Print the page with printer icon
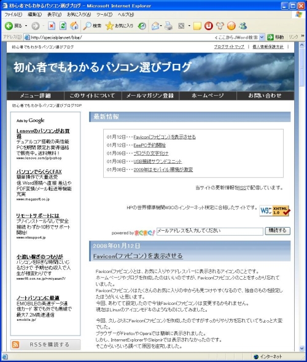The width and height of the screenshot is (307, 362). coord(169,26)
